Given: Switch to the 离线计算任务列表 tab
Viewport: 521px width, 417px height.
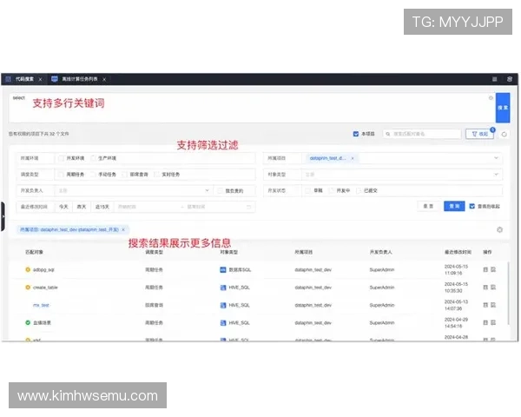Looking at the screenshot, I should tap(79, 79).
